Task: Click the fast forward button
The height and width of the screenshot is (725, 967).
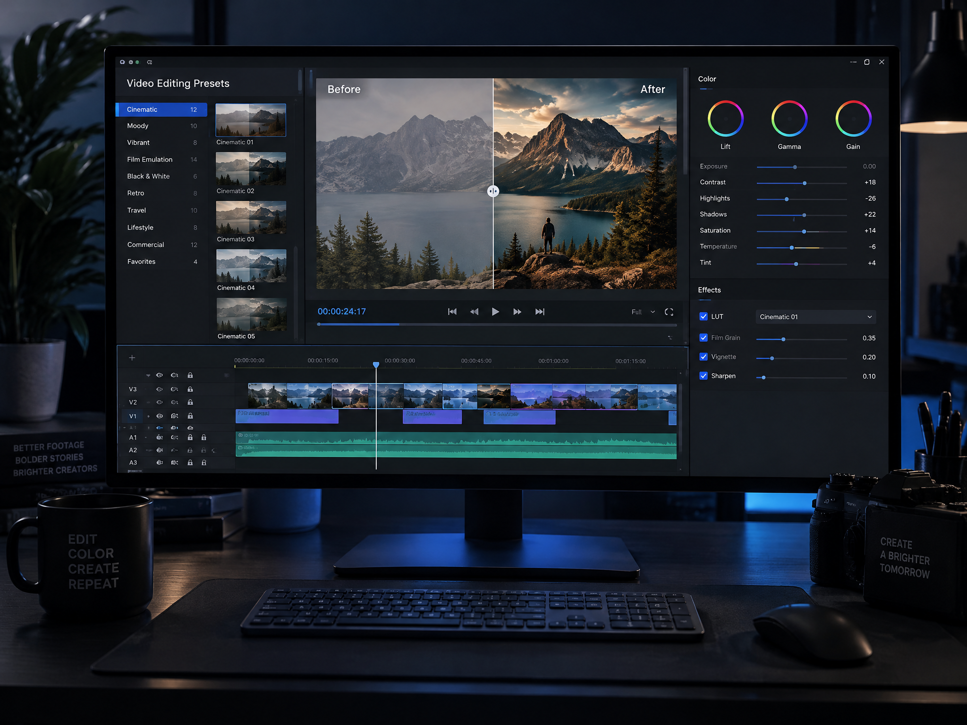Action: point(517,312)
